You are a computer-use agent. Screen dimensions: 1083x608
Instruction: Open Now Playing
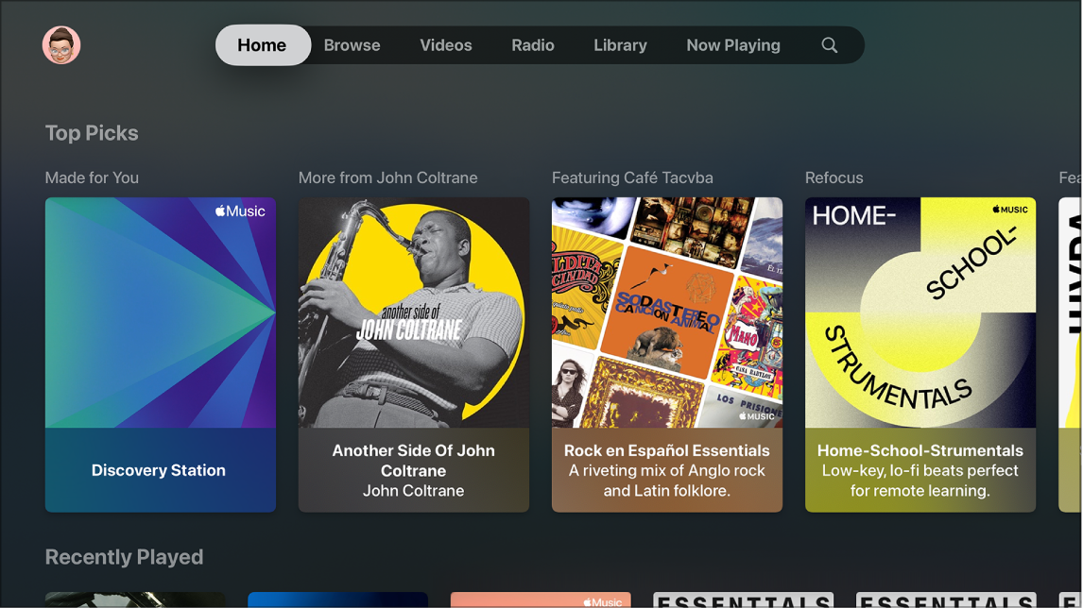coord(733,44)
